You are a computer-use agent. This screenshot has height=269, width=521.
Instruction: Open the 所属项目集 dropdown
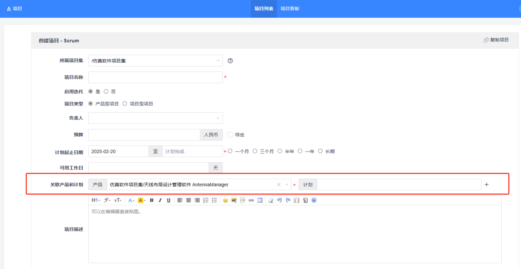pyautogui.click(x=156, y=61)
